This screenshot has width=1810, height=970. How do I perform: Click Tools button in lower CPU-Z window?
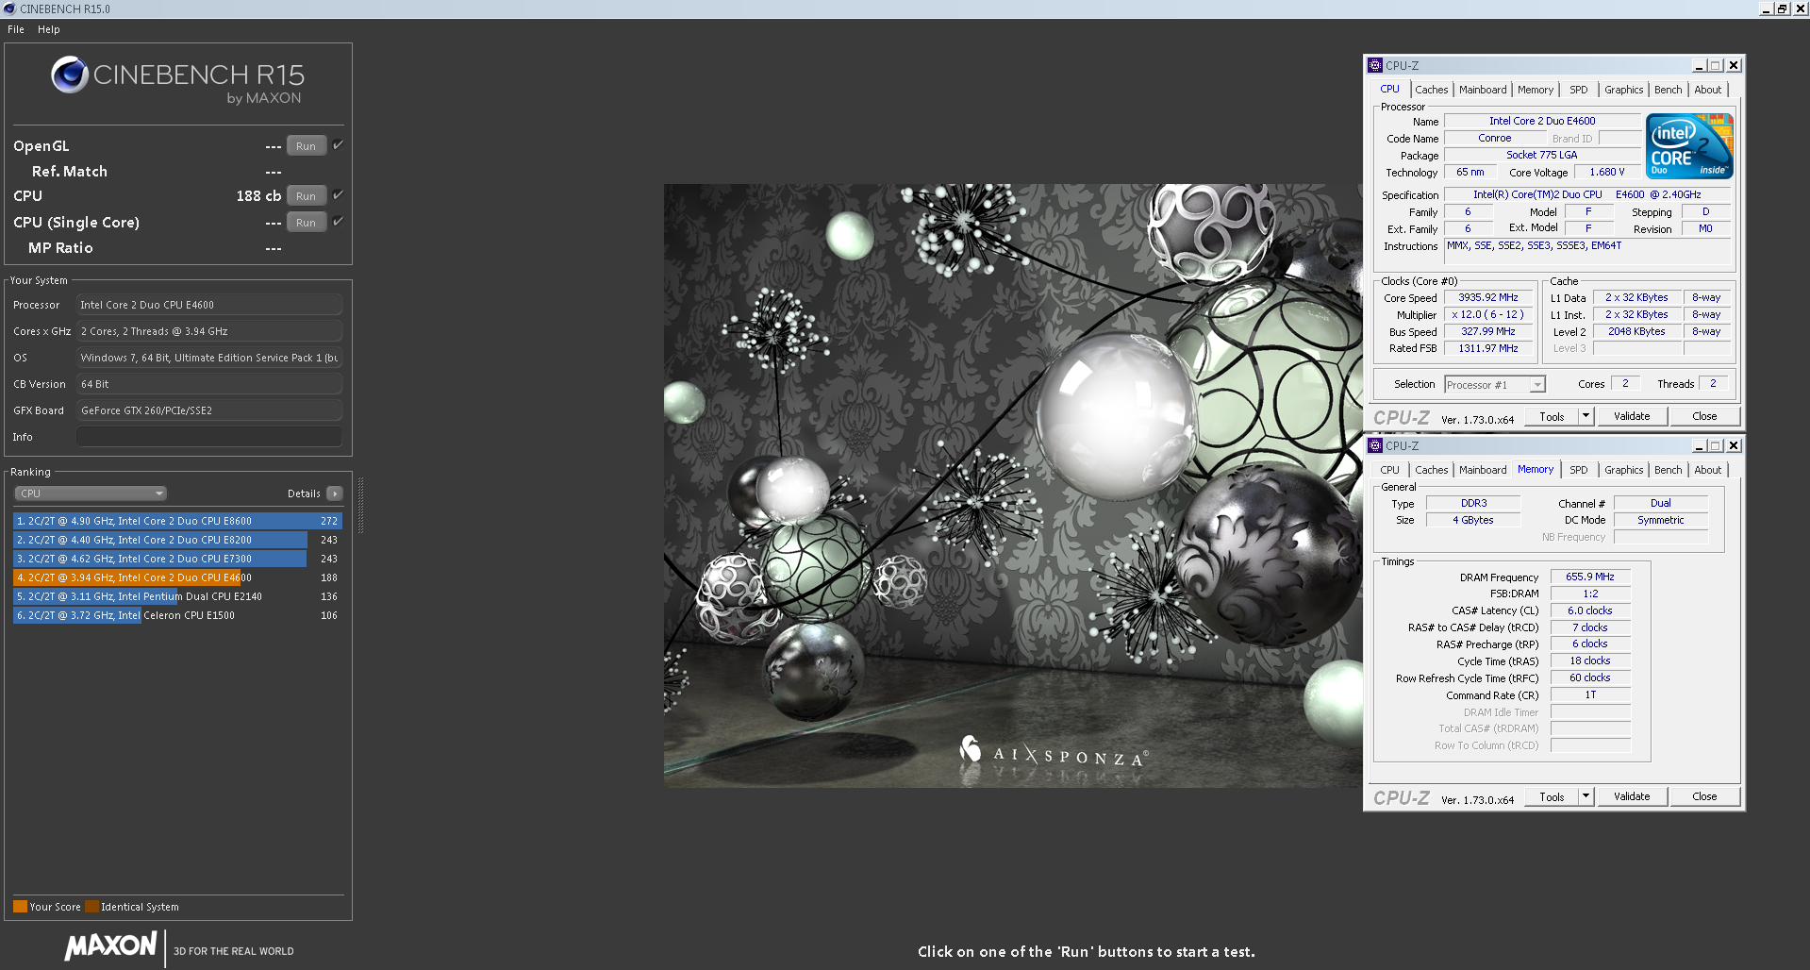1552,796
